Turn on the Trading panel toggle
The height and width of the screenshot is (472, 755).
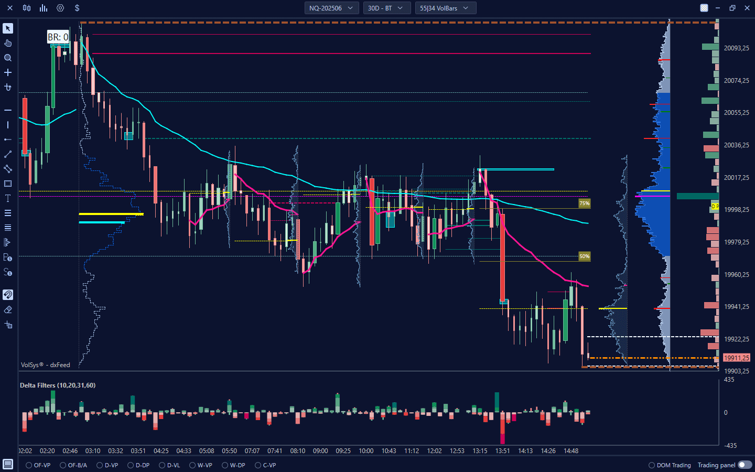pyautogui.click(x=745, y=465)
